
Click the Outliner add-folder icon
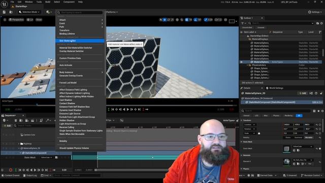point(317,23)
